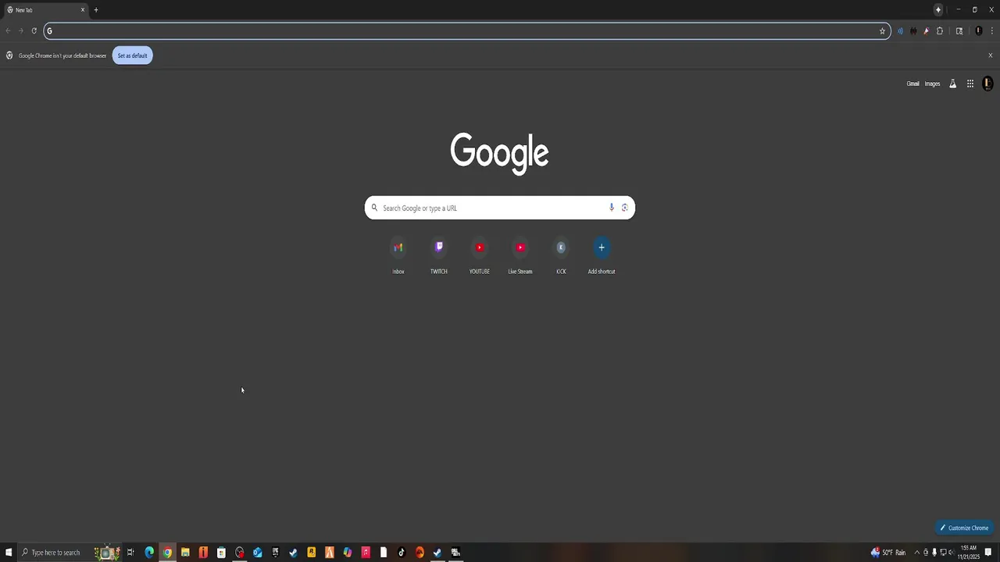Open Task View on taskbar
This screenshot has height=562, width=1000.
130,553
